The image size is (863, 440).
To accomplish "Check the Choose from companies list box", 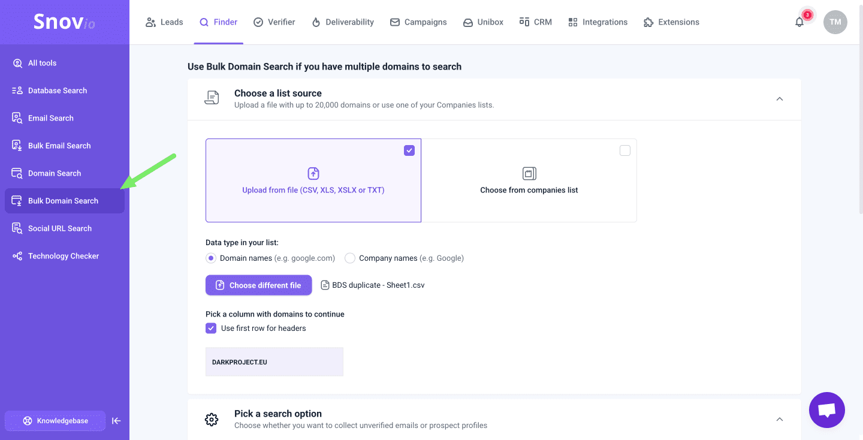I will point(624,150).
